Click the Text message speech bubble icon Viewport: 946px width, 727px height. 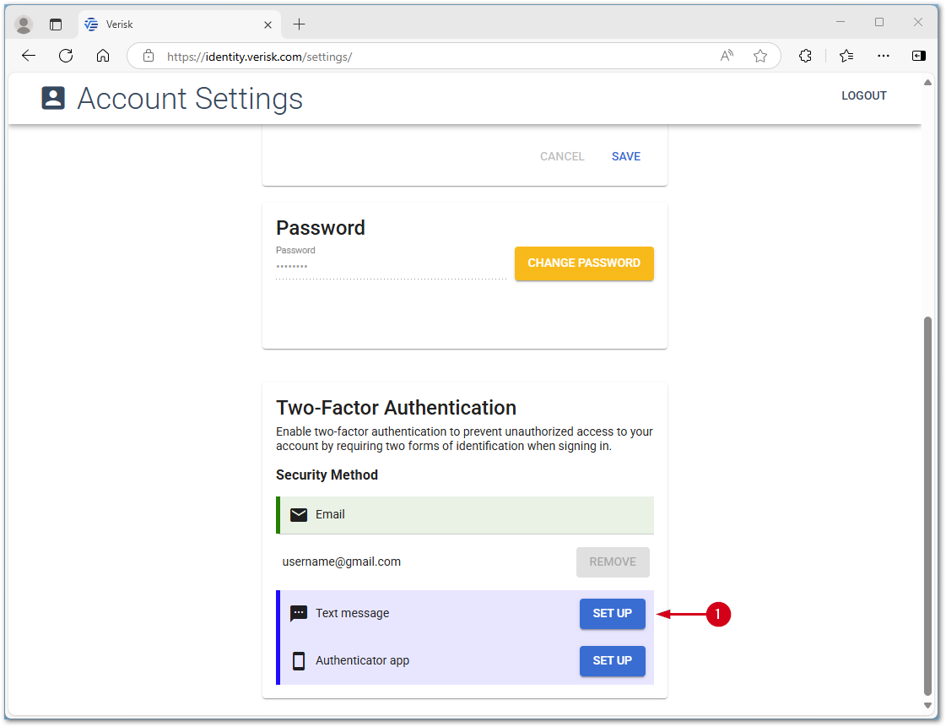click(x=299, y=613)
